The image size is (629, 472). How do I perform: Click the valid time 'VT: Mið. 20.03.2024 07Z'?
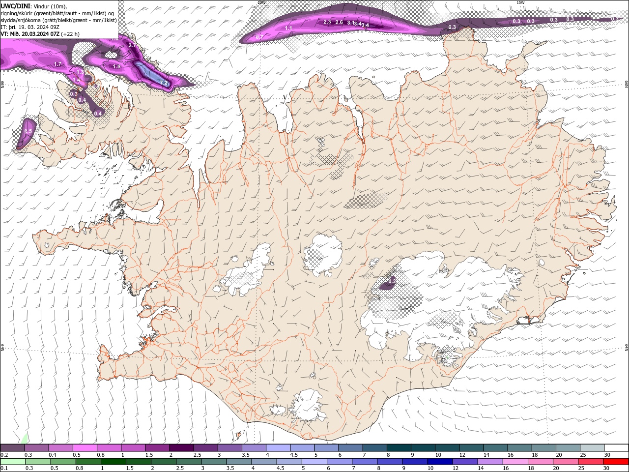(30, 34)
